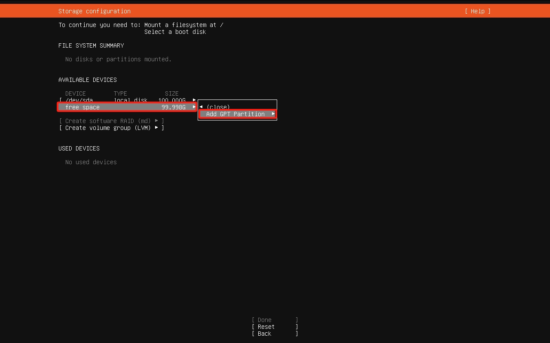Choose Add GPT Partition

click(x=237, y=114)
